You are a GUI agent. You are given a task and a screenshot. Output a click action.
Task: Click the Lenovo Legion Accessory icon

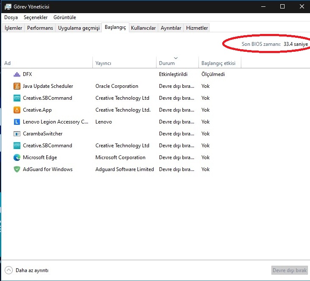tap(17, 122)
